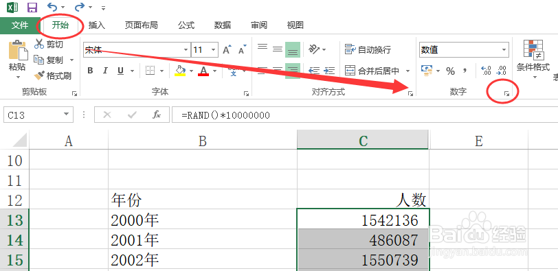Apply the yellow fill color bucket
The image size is (558, 271).
tap(181, 71)
